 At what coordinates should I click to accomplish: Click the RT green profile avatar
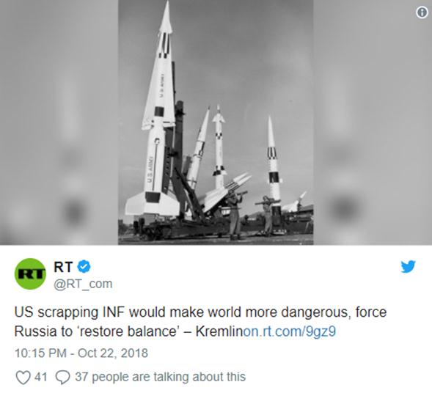click(x=30, y=273)
